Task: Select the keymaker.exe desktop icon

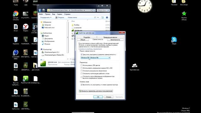Action: point(134,67)
